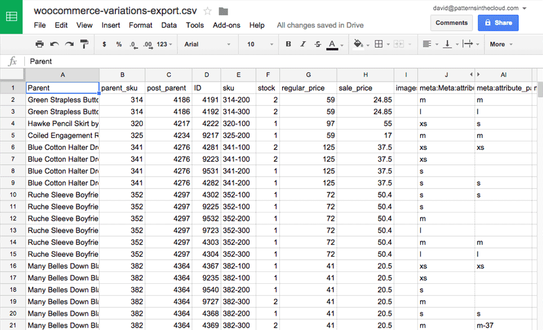The width and height of the screenshot is (543, 330).
Task: Open the Tools menu
Action: 195,25
